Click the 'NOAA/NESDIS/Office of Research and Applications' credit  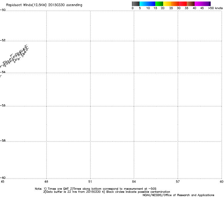pos(178,195)
